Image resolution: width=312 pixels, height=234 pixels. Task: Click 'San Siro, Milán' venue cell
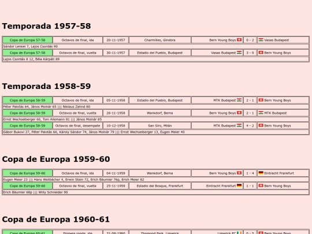click(x=160, y=125)
